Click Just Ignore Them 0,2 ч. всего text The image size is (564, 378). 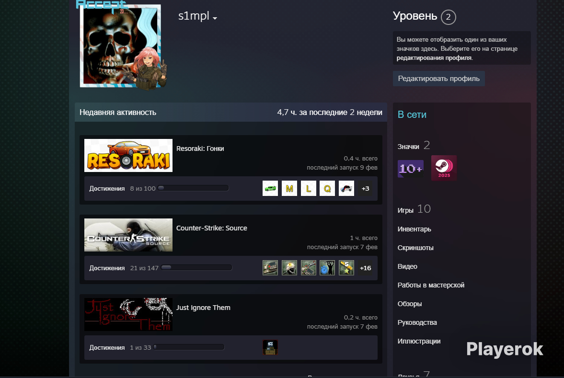point(360,317)
